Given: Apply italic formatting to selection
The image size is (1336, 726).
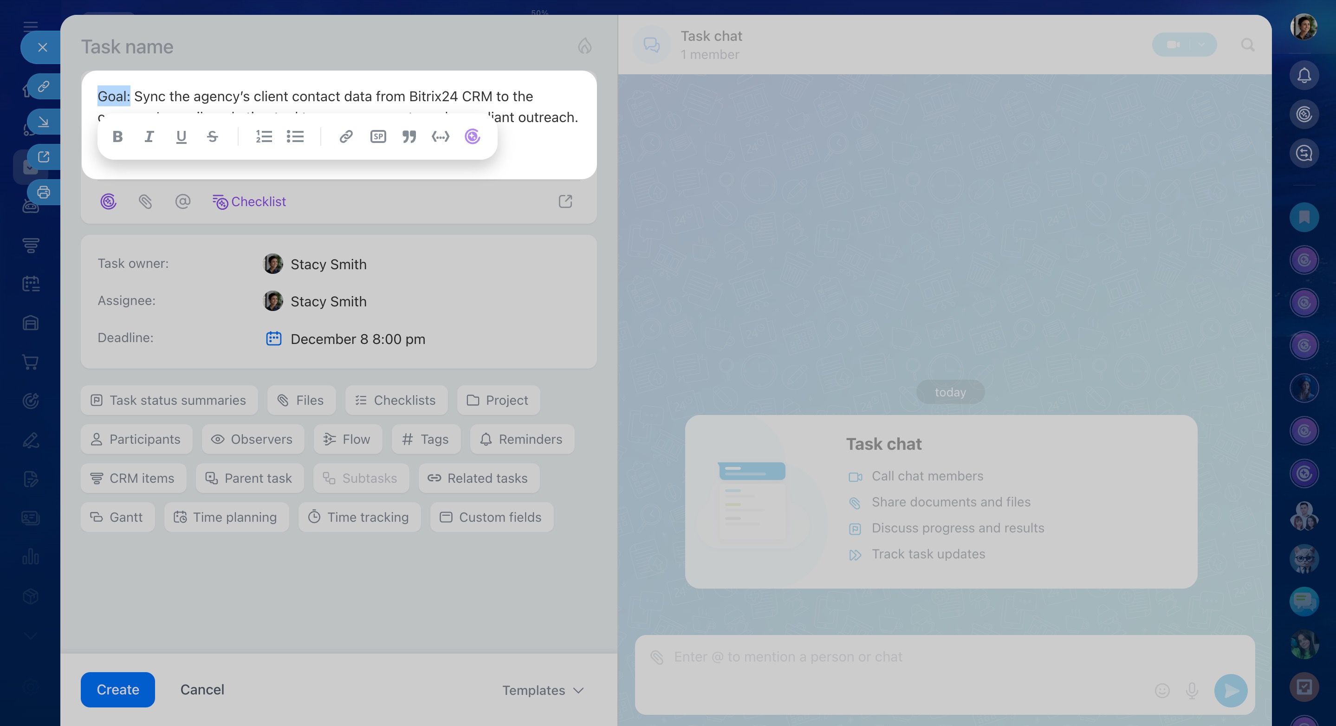Looking at the screenshot, I should pyautogui.click(x=149, y=136).
